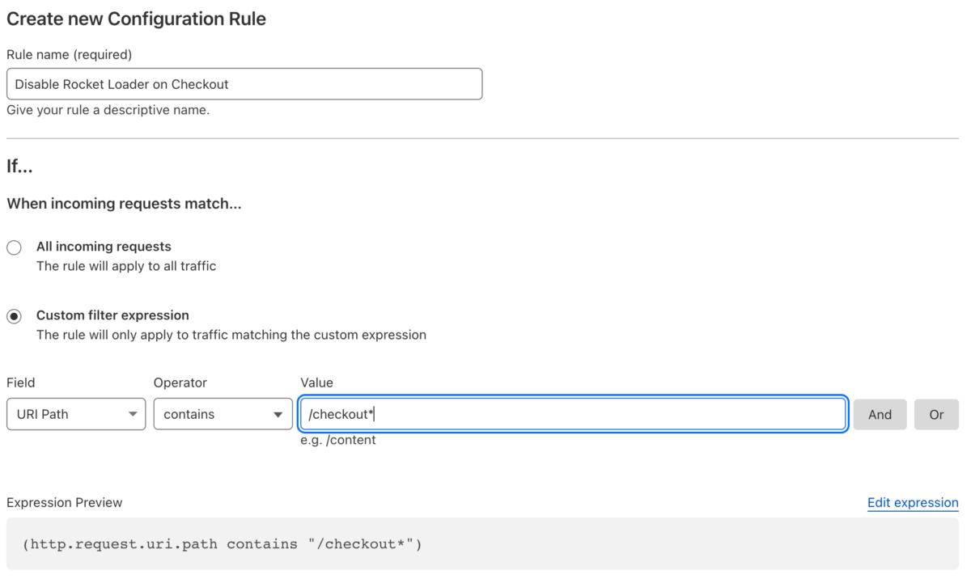Select the Custom filter expression radio button
The image size is (971, 579).
point(14,316)
